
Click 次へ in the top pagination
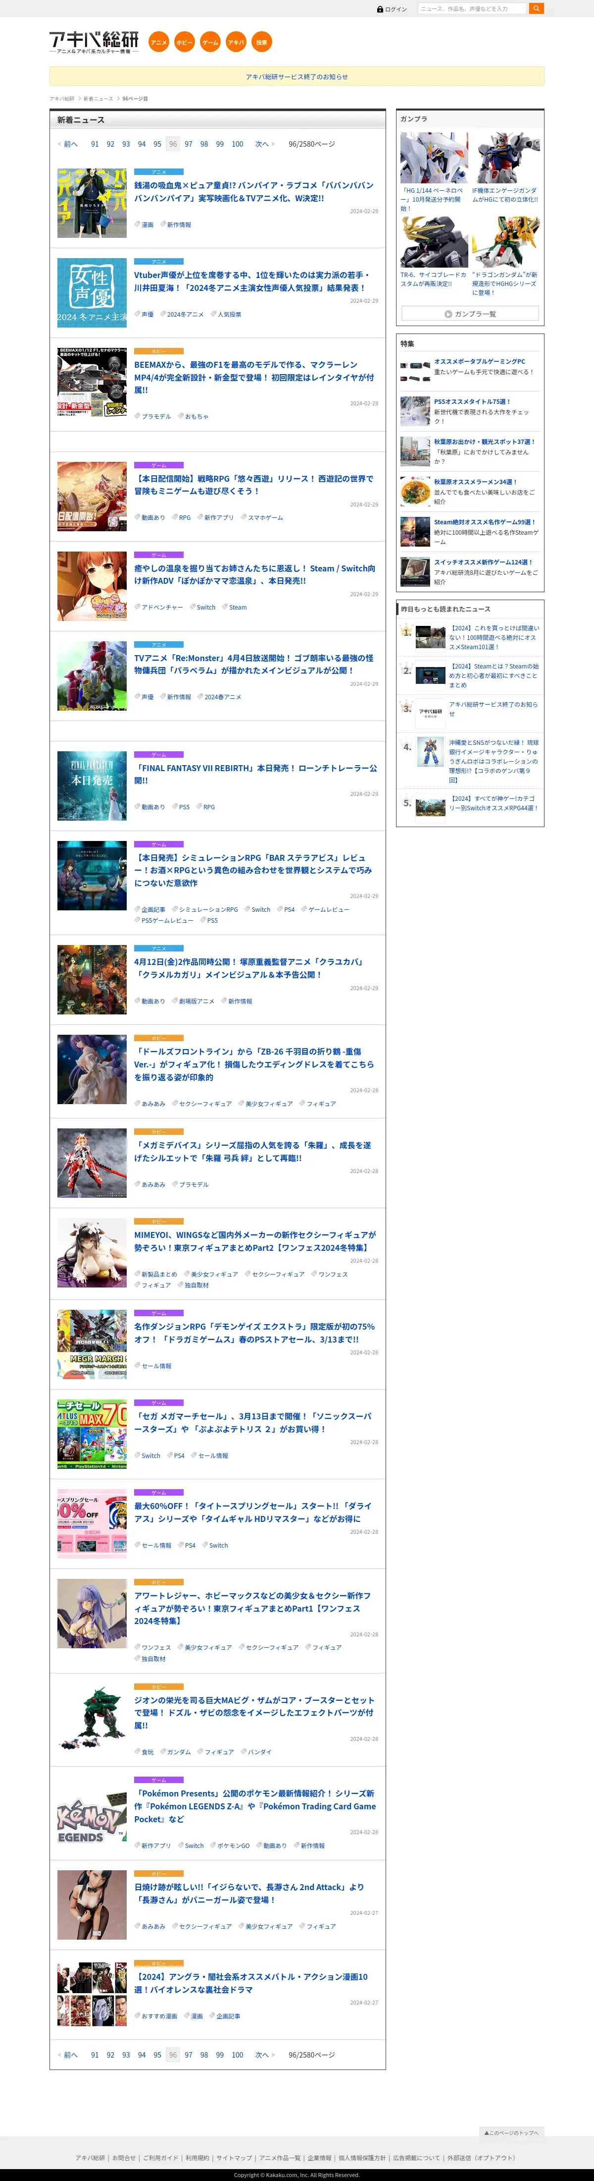[x=265, y=144]
